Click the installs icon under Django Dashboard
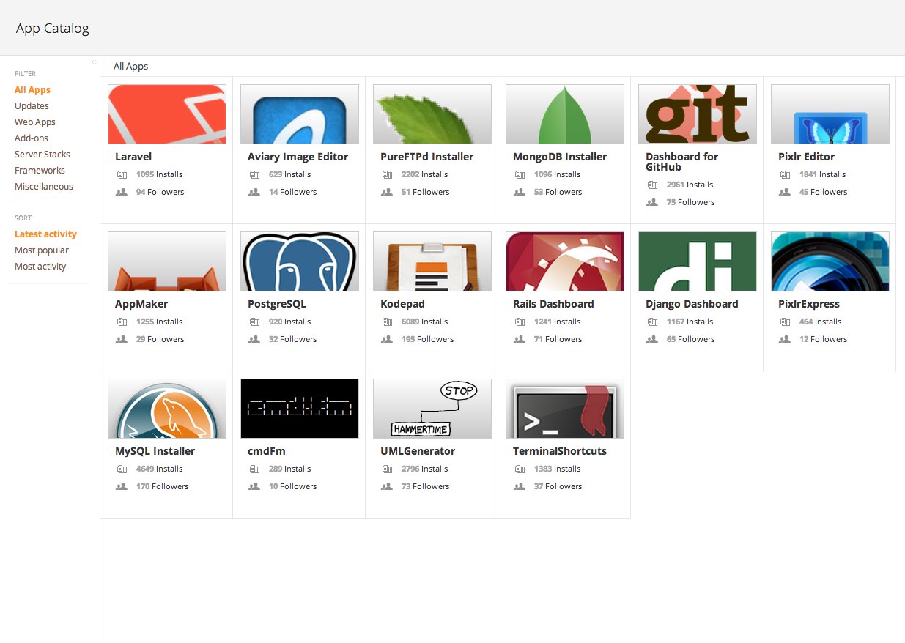Image resolution: width=905 pixels, height=643 pixels. [652, 321]
